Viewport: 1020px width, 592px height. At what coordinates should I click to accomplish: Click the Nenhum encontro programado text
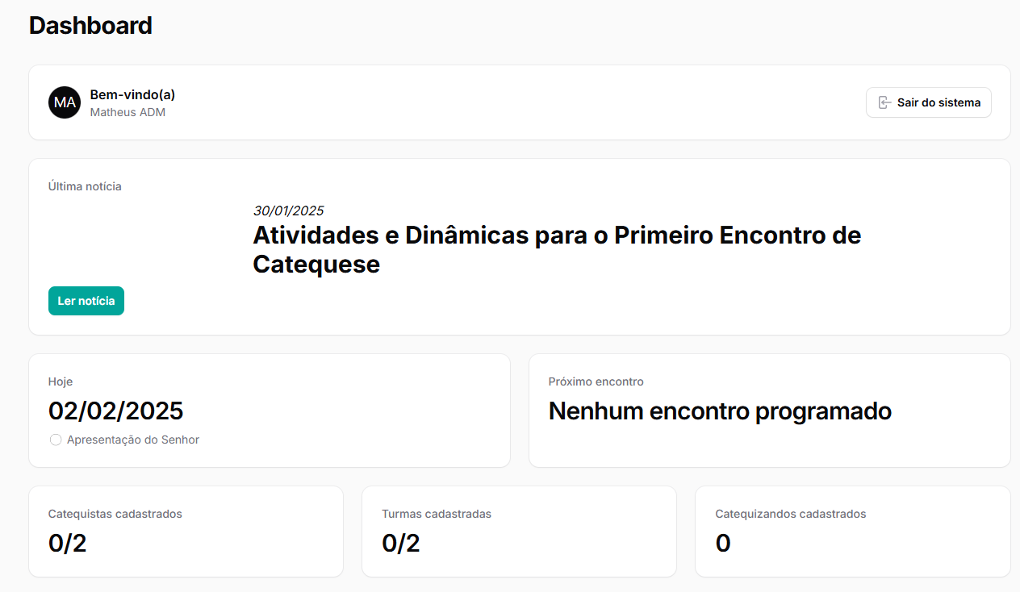(720, 411)
